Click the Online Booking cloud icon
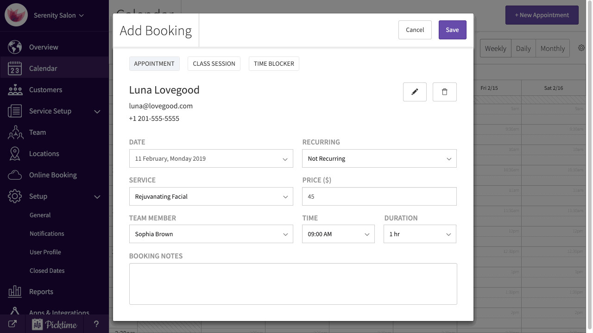This screenshot has width=593, height=333. [x=15, y=175]
